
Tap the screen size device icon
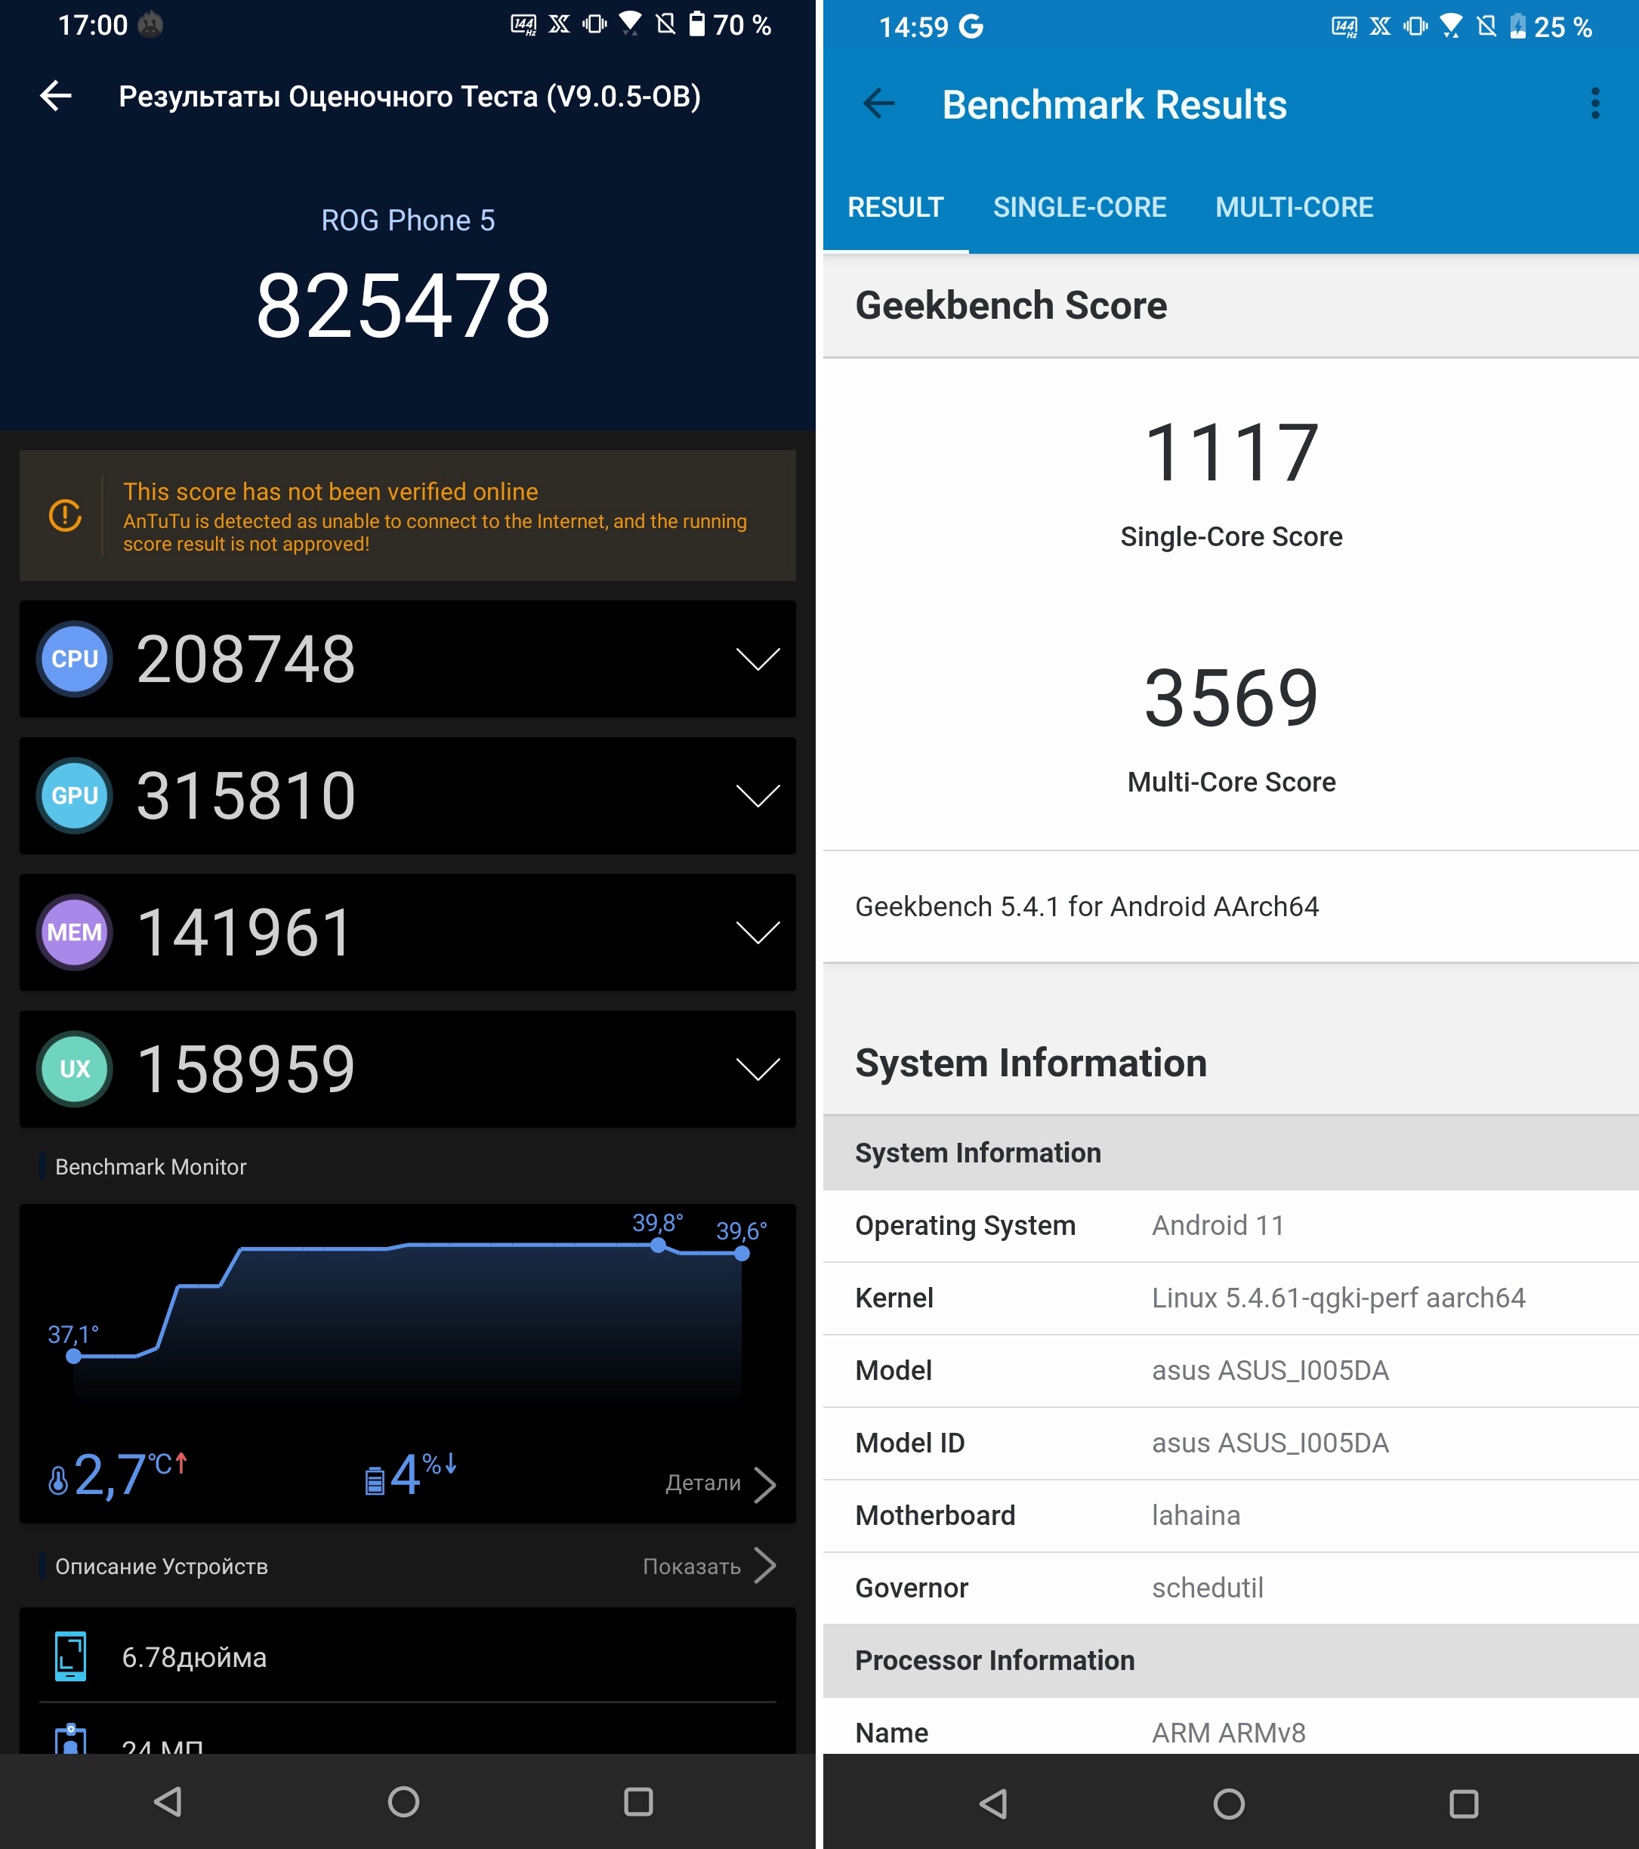coord(70,1656)
